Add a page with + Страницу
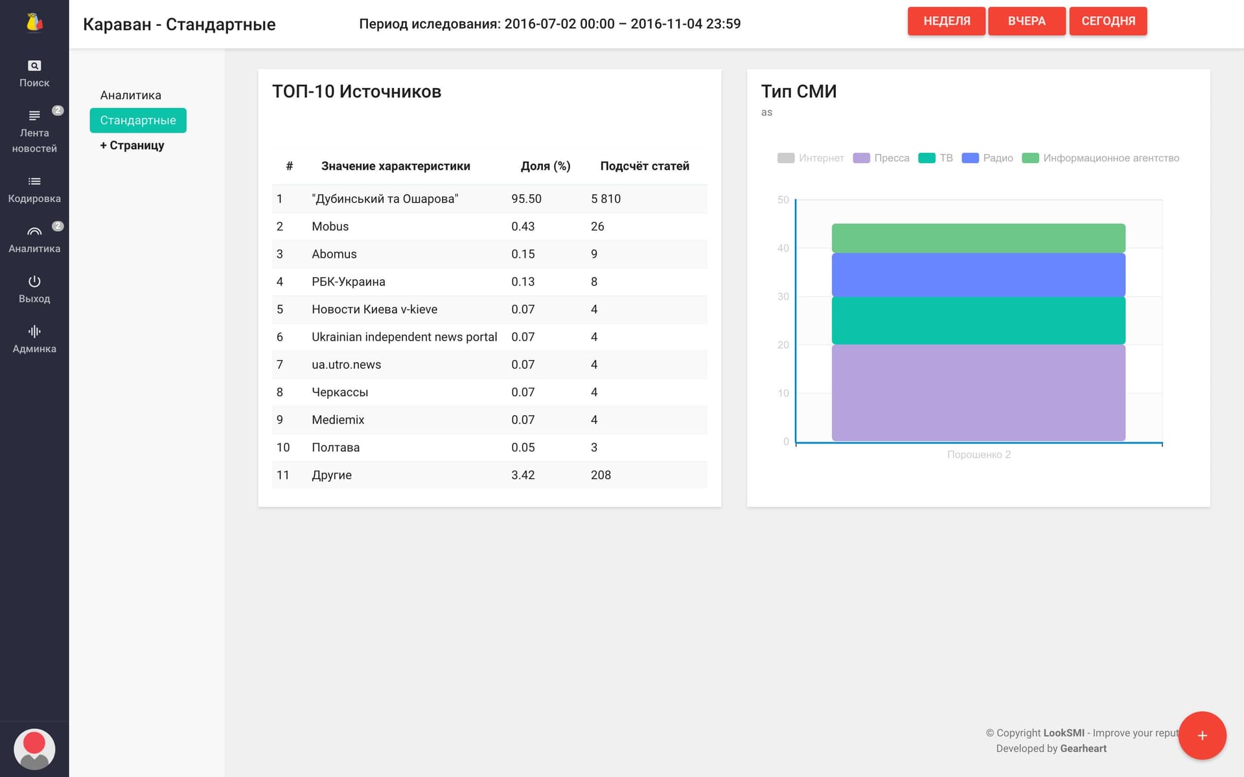Viewport: 1244px width, 777px height. click(x=132, y=145)
